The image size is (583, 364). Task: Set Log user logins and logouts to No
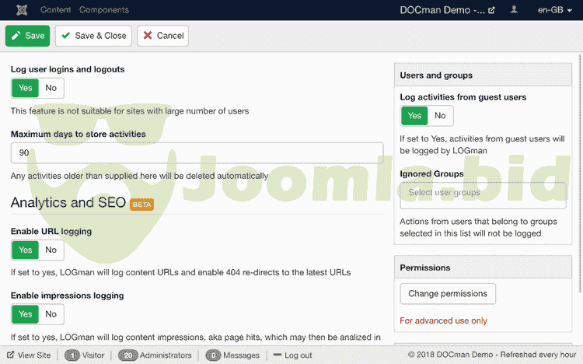51,88
